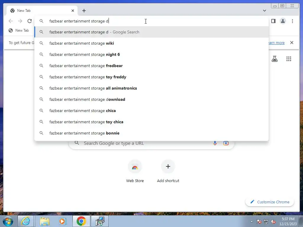Screen dimensions: 303x227
Task: Choose suggestion ending in 'fredbear'
Action: [151, 66]
